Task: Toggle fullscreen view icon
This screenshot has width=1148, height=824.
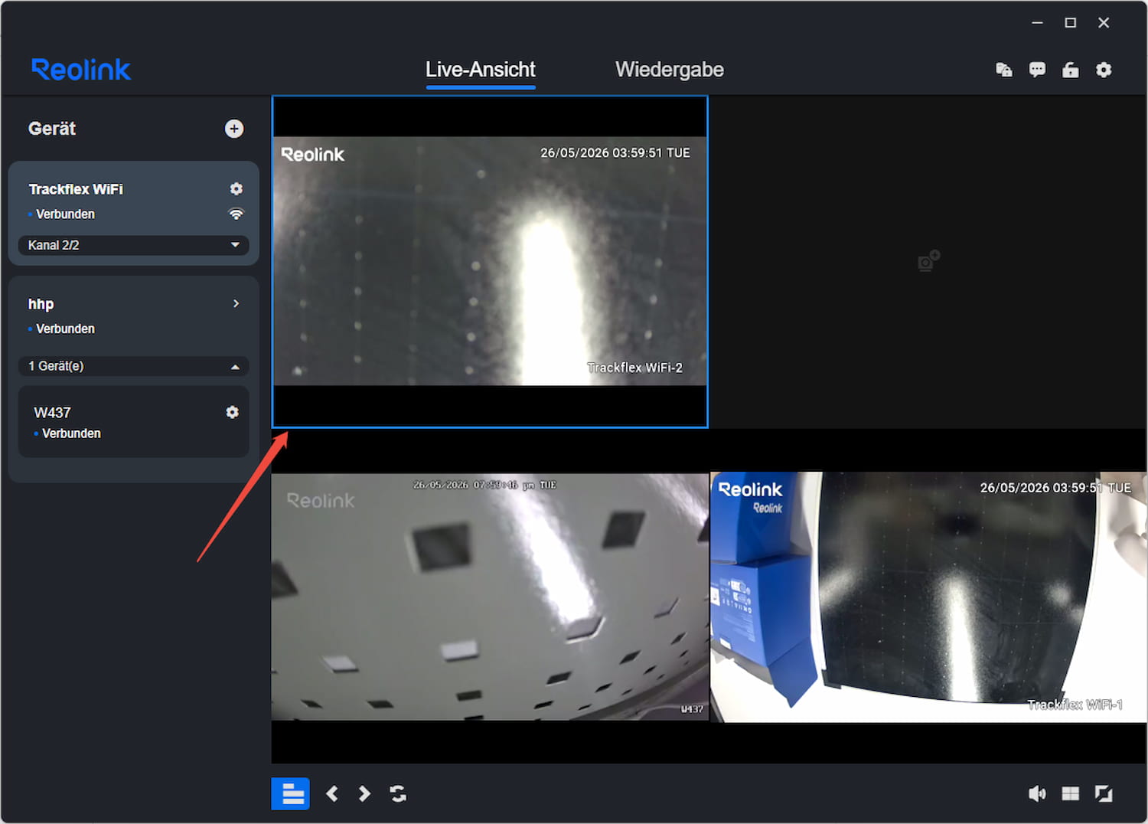Action: click(1104, 793)
